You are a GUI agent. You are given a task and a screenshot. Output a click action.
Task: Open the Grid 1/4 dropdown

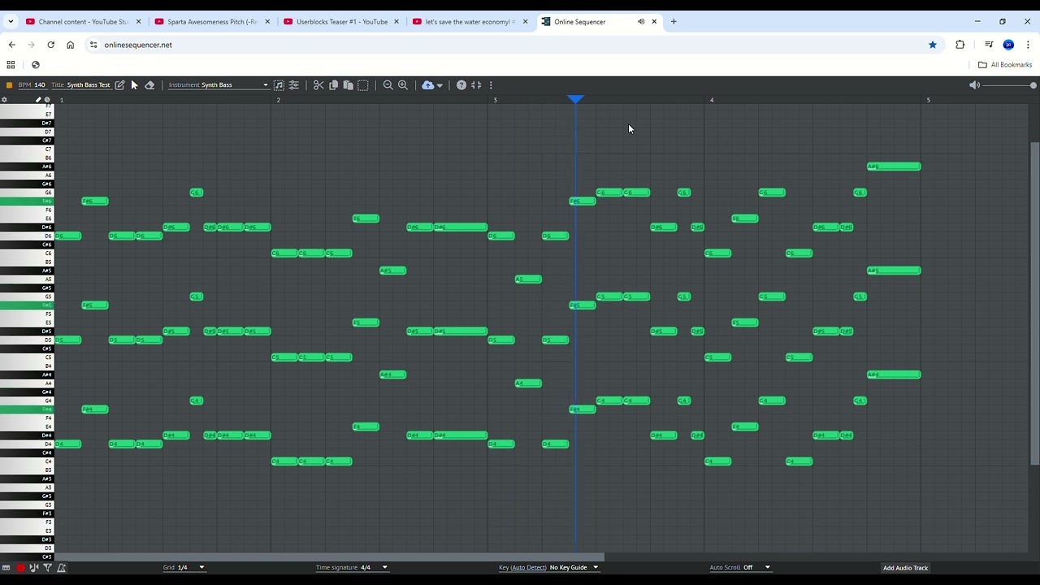[184, 567]
